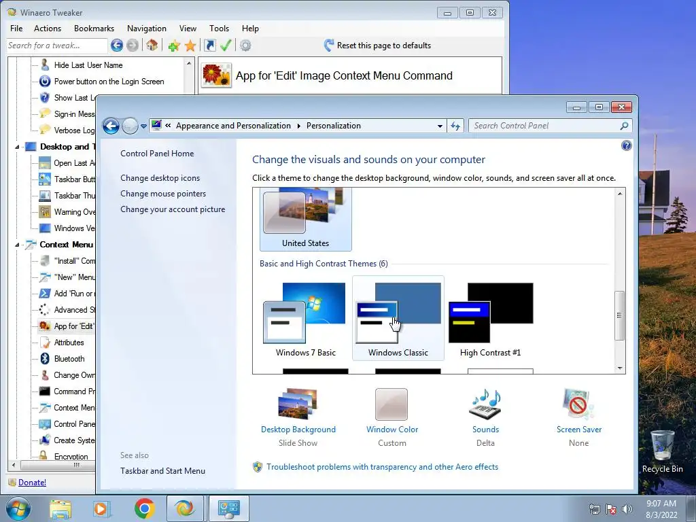The height and width of the screenshot is (522, 696).
Task: Click the create shortcut arrow icon in Winaero toolbar
Action: [x=209, y=46]
